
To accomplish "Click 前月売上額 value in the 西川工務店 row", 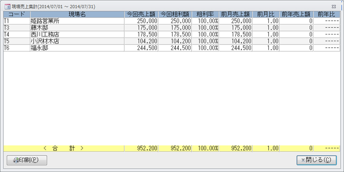I will click(236, 34).
